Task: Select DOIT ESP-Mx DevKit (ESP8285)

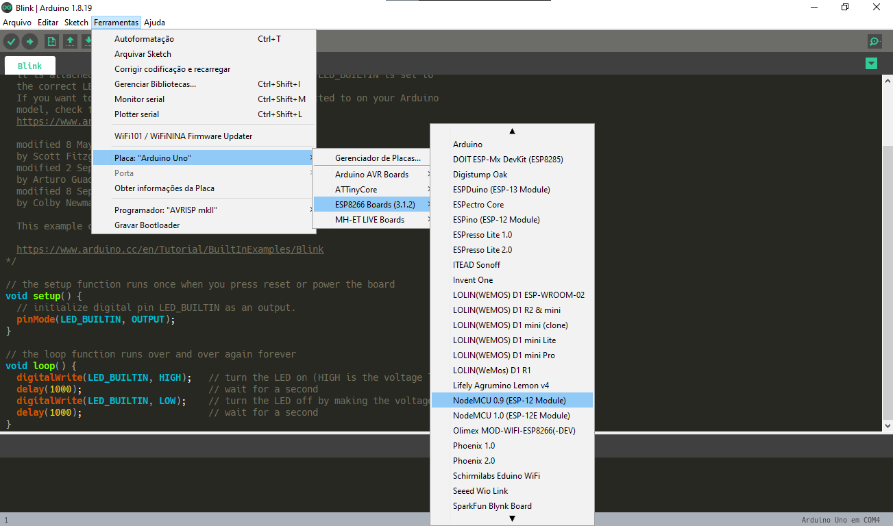Action: point(512,160)
